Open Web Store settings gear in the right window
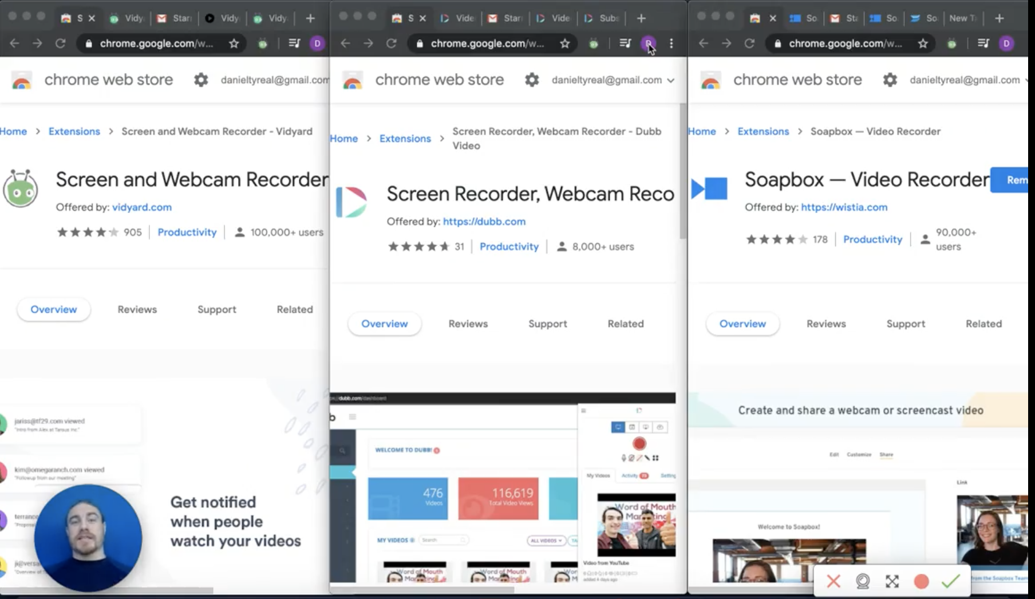This screenshot has height=599, width=1035. pyautogui.click(x=890, y=80)
